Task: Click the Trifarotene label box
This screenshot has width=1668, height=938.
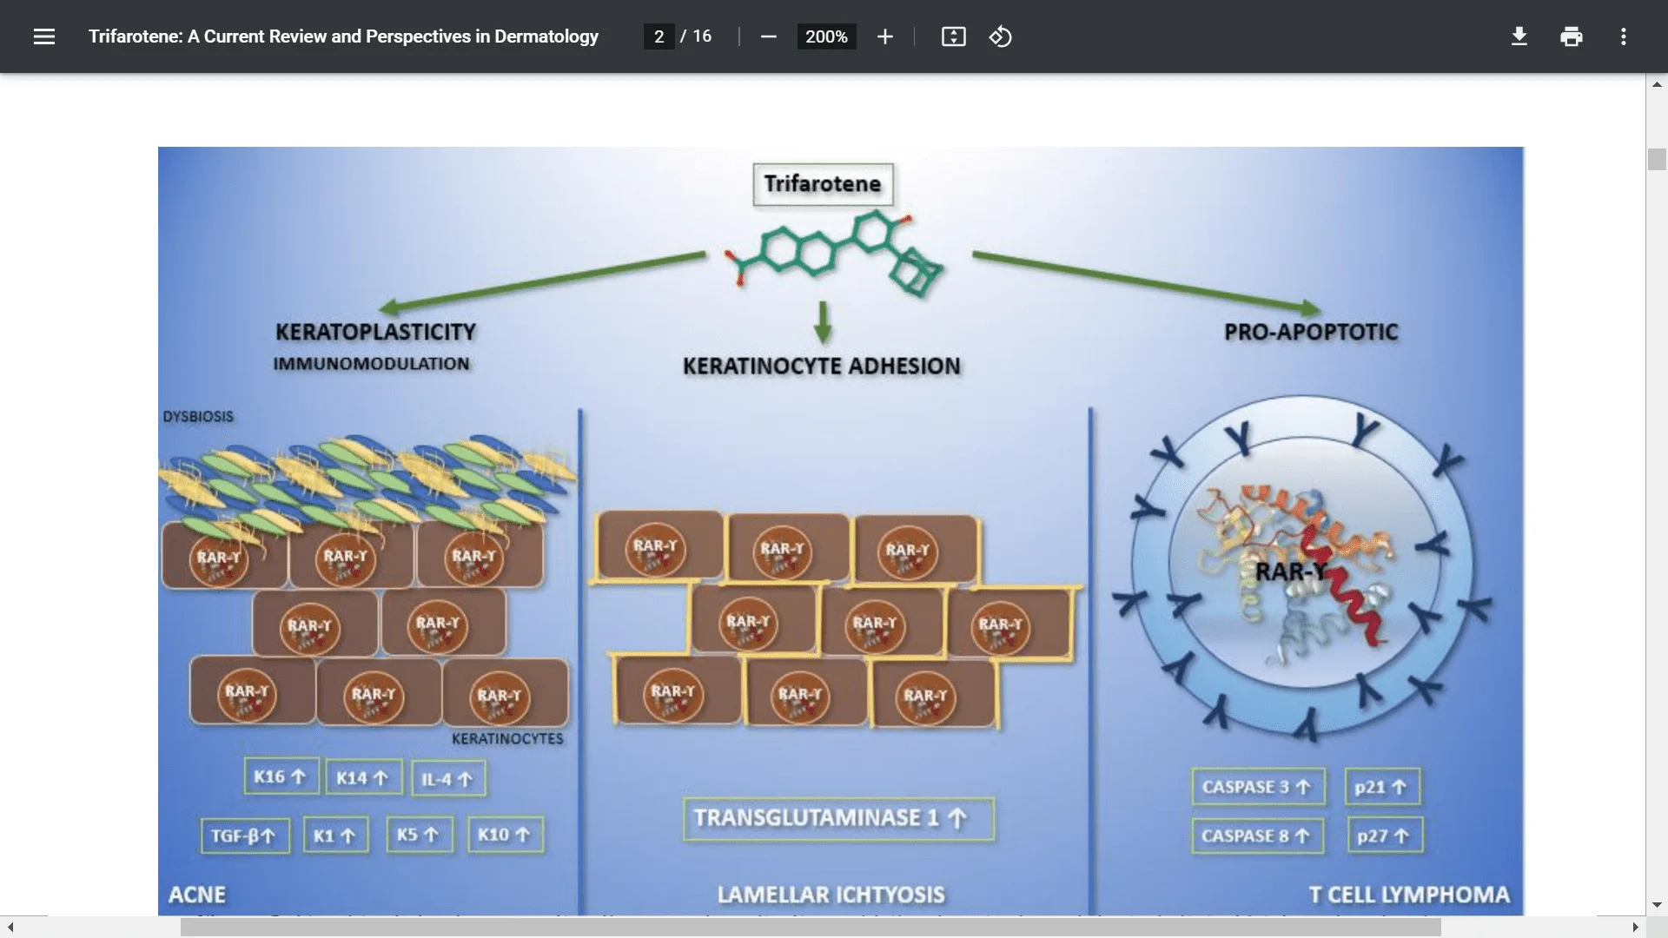Action: (823, 184)
